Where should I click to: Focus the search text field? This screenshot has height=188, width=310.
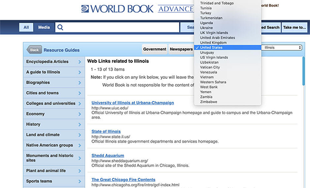pyautogui.click(x=117, y=27)
